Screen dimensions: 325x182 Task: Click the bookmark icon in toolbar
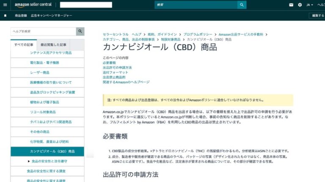(x=6, y=16)
